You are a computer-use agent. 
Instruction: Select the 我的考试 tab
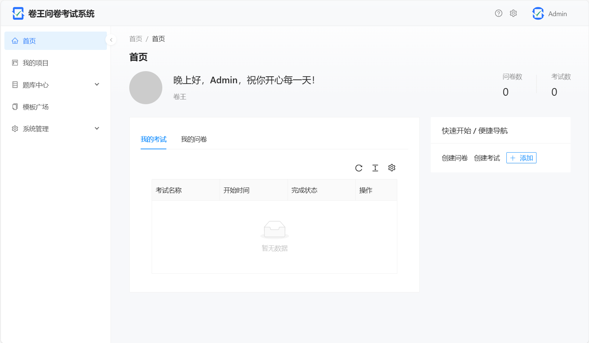(x=153, y=139)
